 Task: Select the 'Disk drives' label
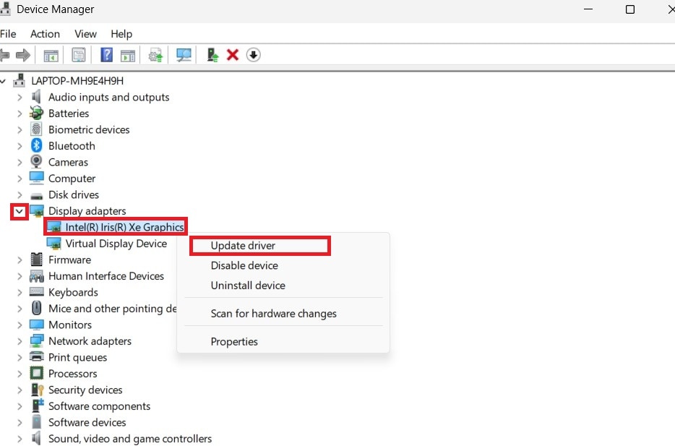point(74,194)
